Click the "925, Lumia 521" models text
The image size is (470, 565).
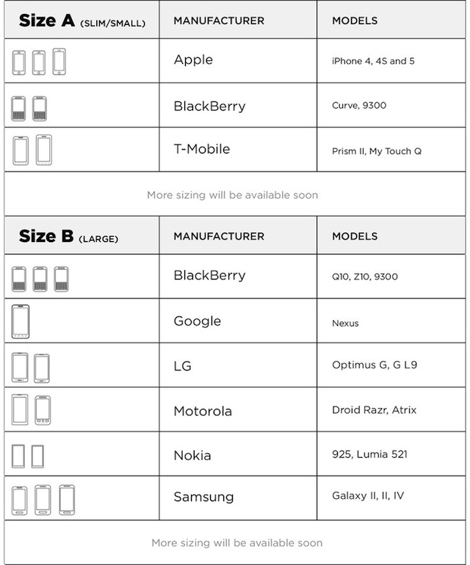pos(369,454)
